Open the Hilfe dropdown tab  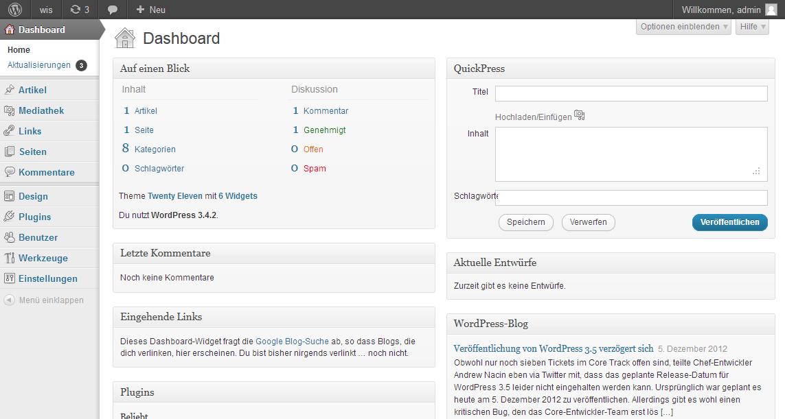[753, 27]
